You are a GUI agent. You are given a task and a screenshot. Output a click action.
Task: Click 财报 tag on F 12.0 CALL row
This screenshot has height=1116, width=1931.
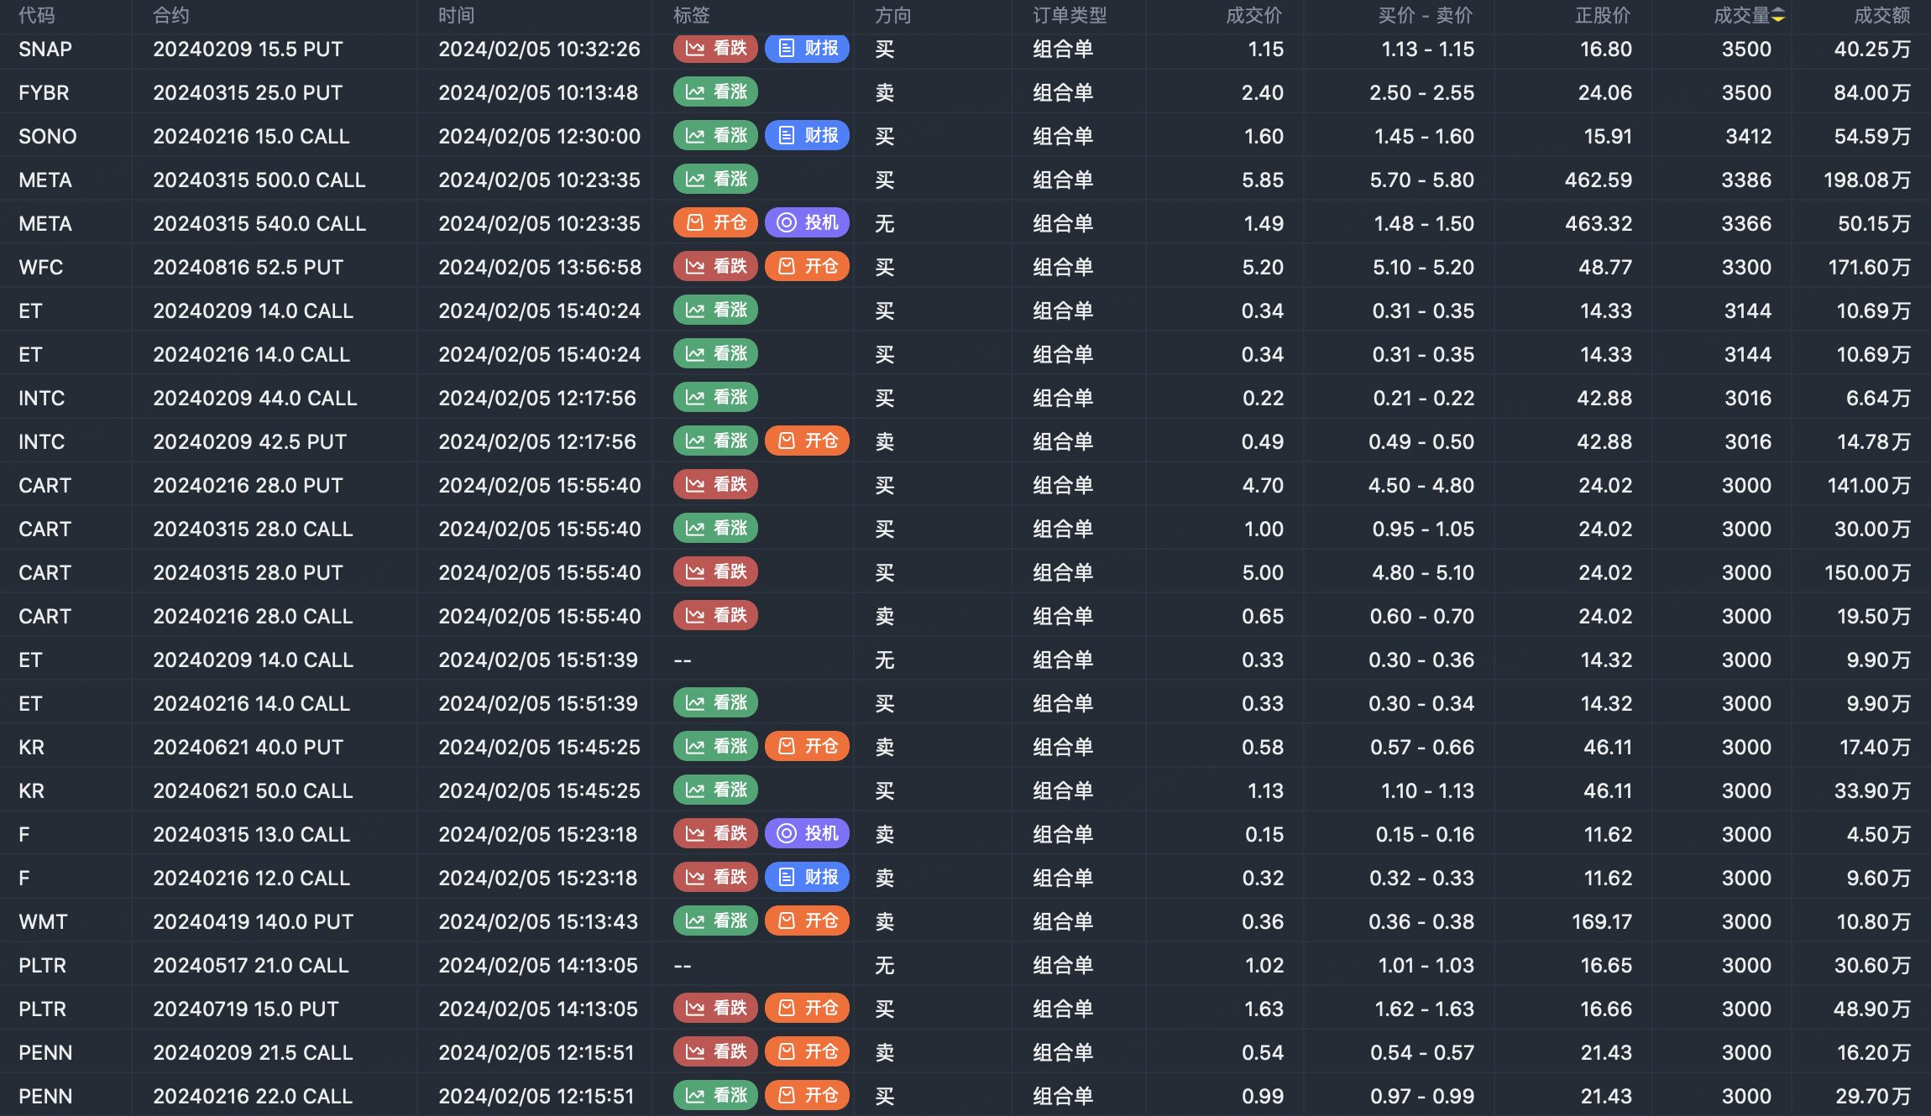[x=807, y=878]
